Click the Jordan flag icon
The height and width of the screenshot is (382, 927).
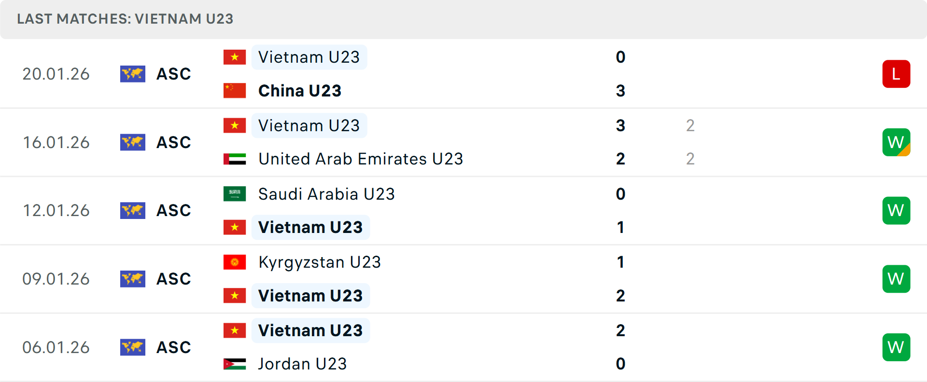pyautogui.click(x=235, y=364)
